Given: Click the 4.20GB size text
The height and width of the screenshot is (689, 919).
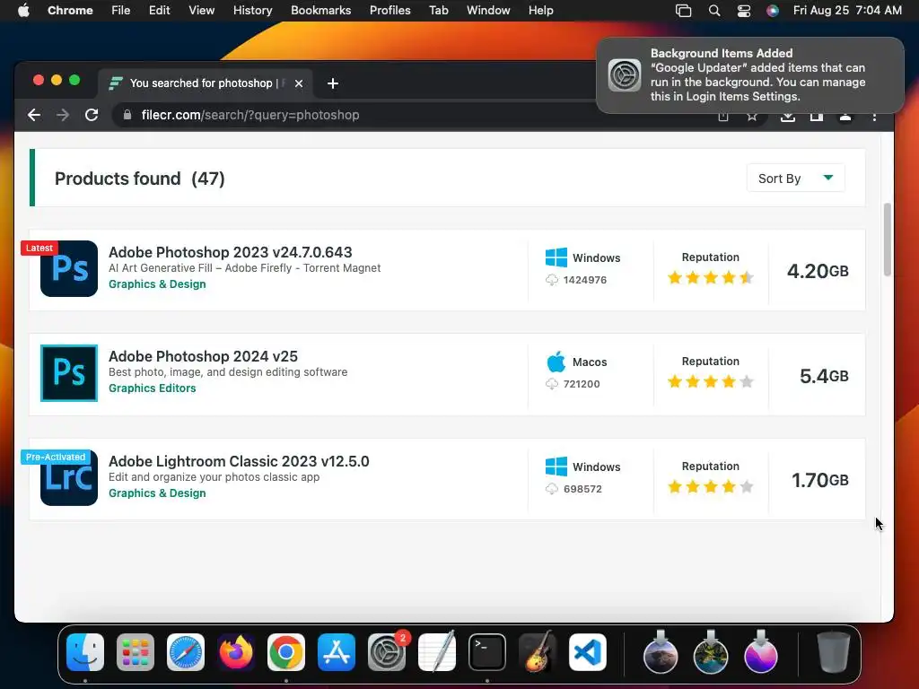Looking at the screenshot, I should [x=818, y=271].
